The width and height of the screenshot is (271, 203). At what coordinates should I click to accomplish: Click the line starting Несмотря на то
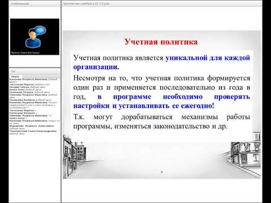pos(161,78)
